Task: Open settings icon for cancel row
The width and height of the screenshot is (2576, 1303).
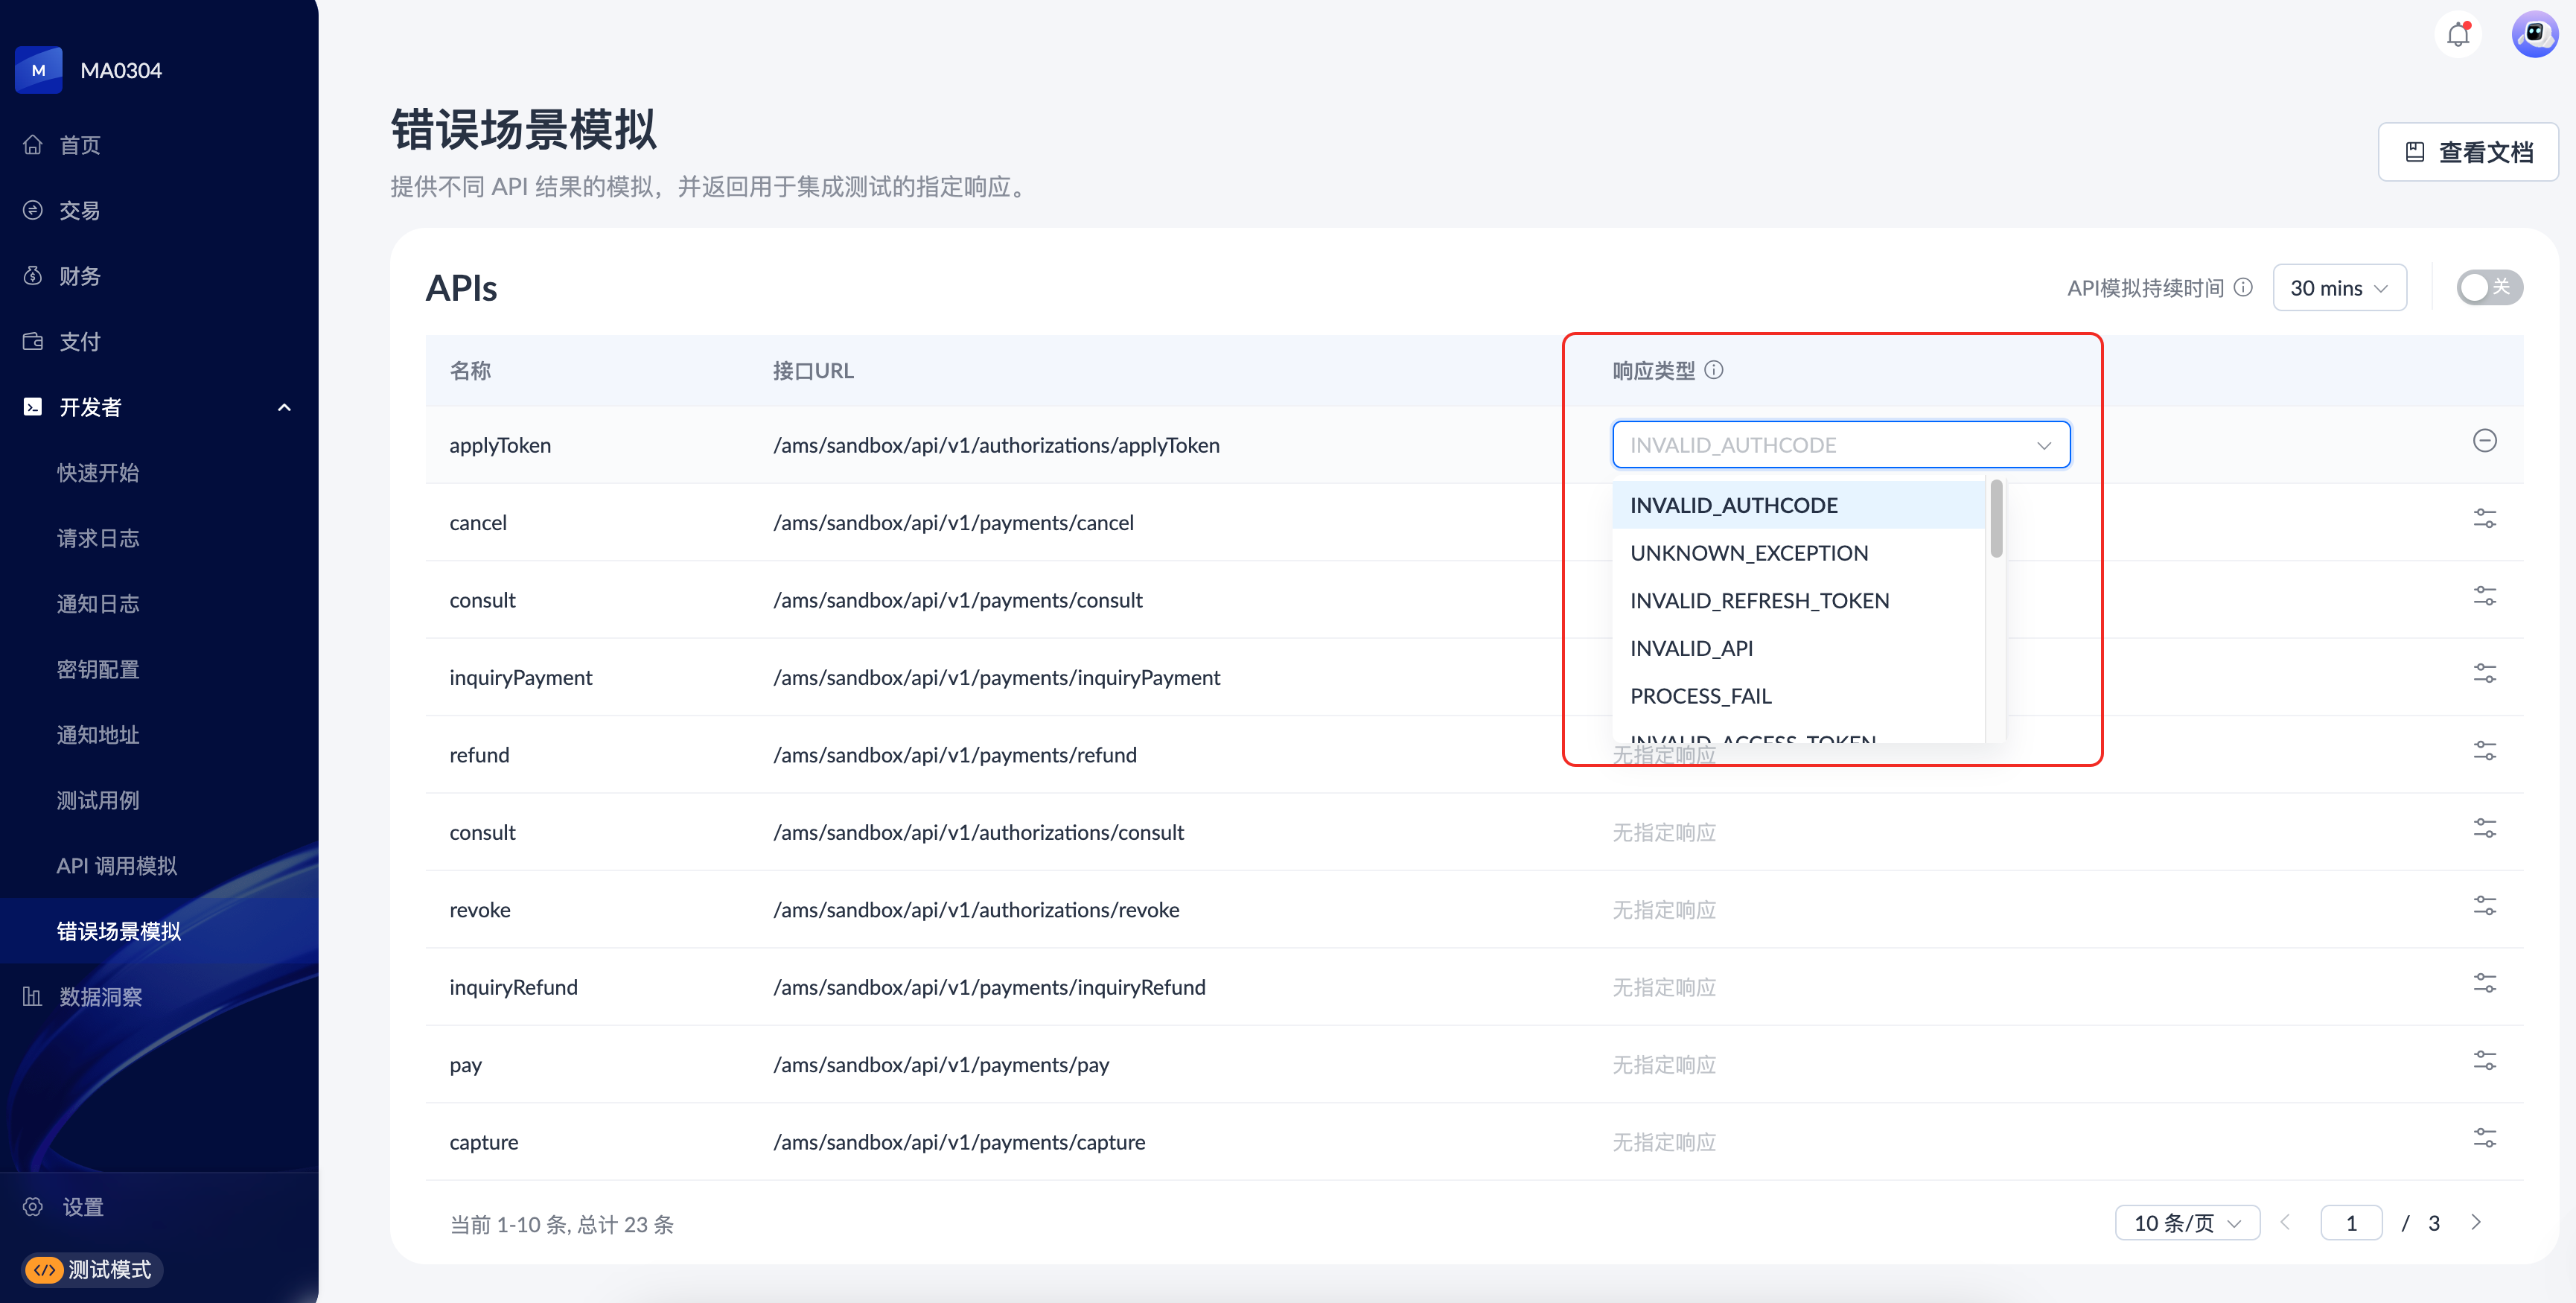Action: point(2484,519)
